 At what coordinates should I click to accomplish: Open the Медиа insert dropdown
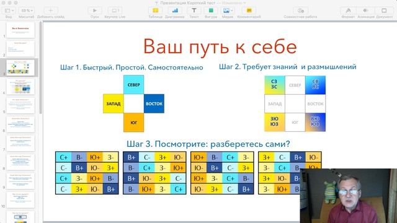tap(228, 11)
